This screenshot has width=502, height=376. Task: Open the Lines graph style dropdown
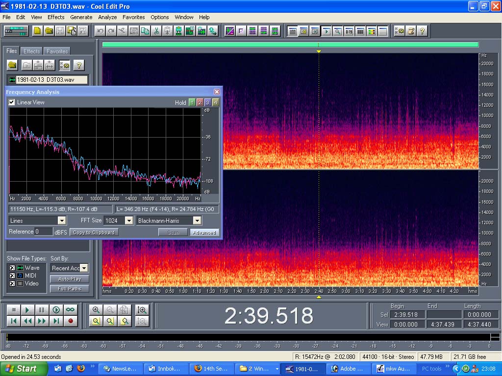click(62, 221)
